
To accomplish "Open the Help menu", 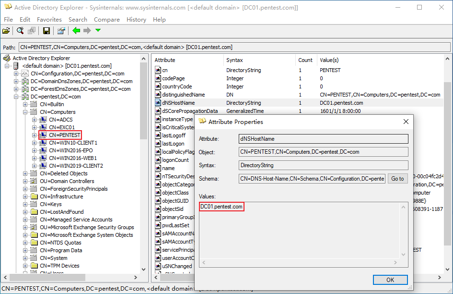I will pos(159,19).
